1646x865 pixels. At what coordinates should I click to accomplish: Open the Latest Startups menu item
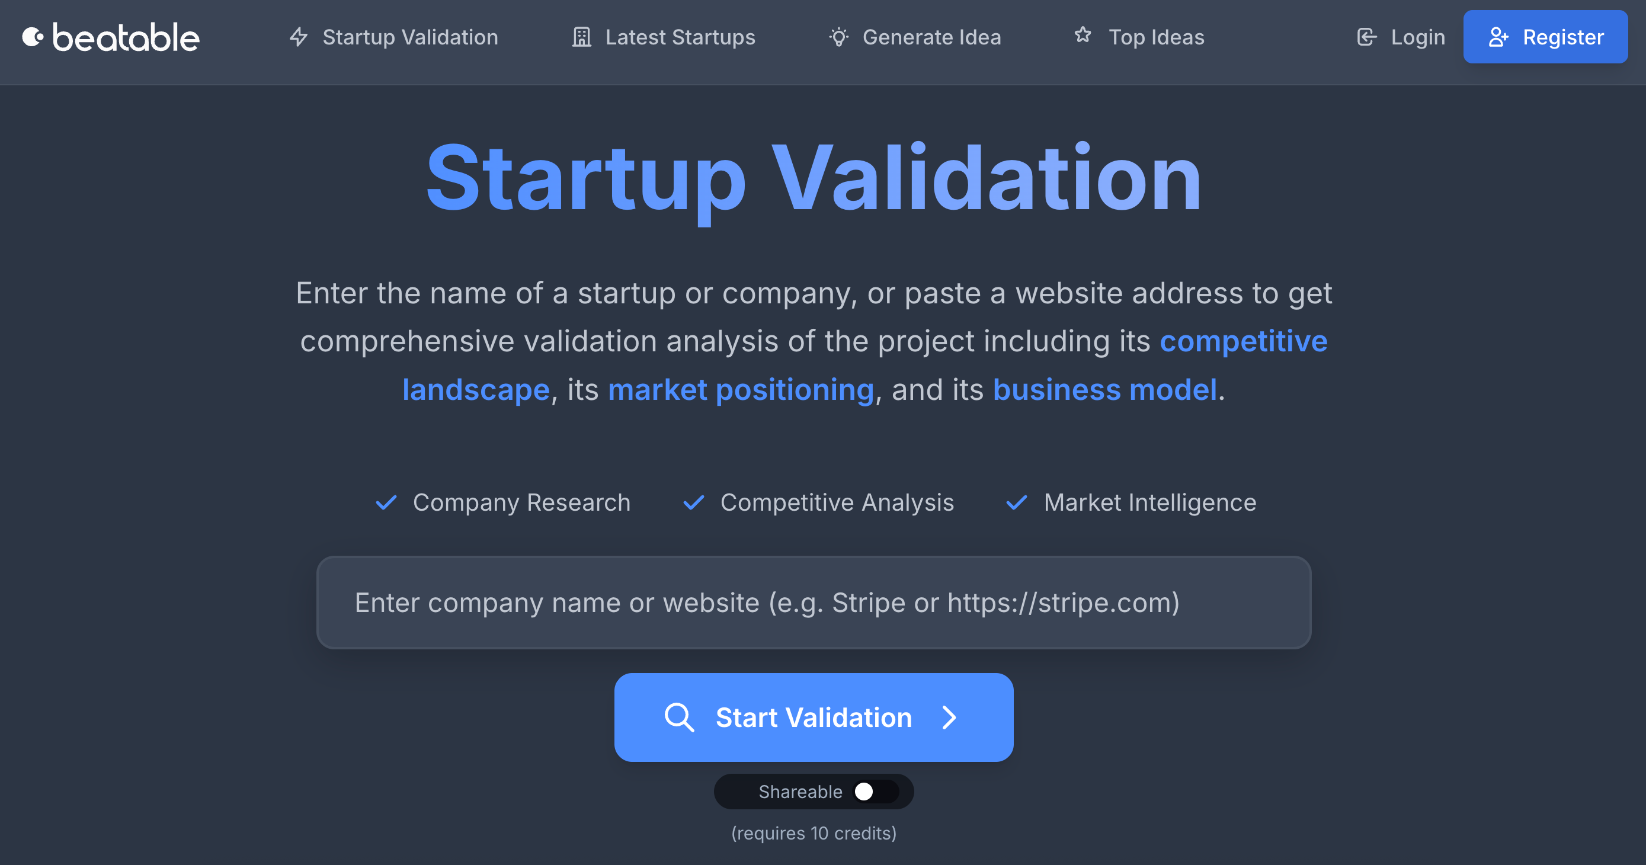click(680, 37)
